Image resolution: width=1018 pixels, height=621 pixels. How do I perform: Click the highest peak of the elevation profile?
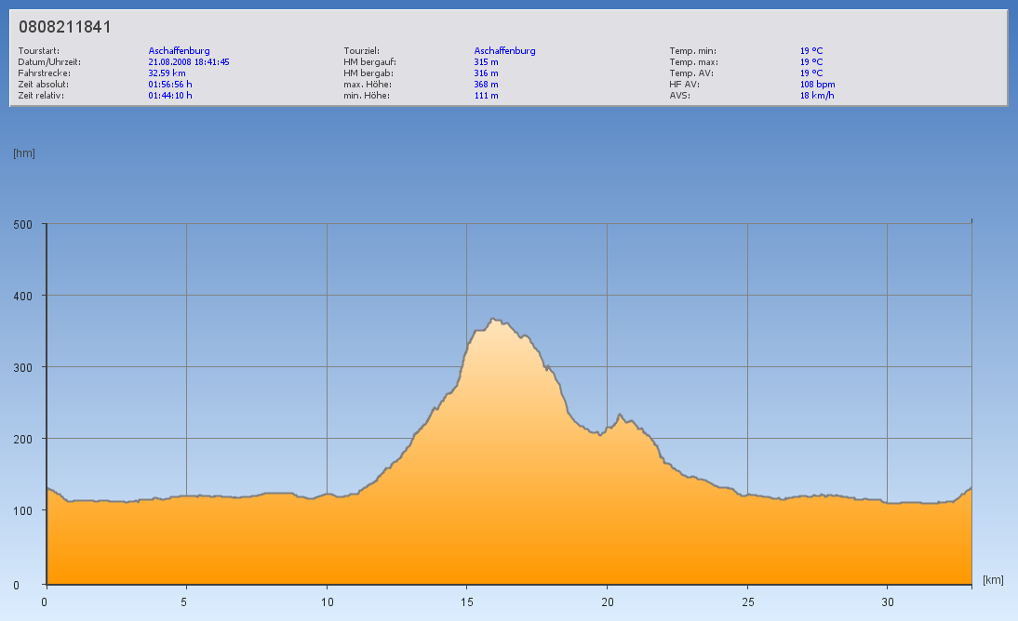pyautogui.click(x=493, y=319)
